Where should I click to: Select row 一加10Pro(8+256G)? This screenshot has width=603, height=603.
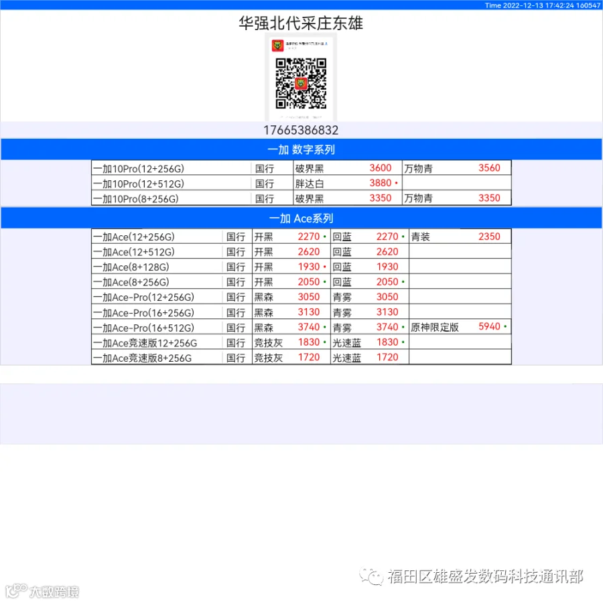click(301, 198)
